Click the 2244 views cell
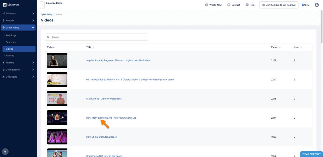This screenshot has width=323, height=157. click(274, 118)
